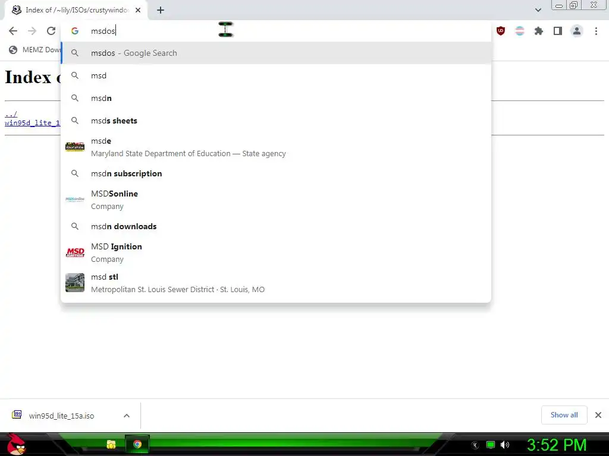609x456 pixels.
Task: Click the msd stl building thumbnail
Action: pos(75,282)
